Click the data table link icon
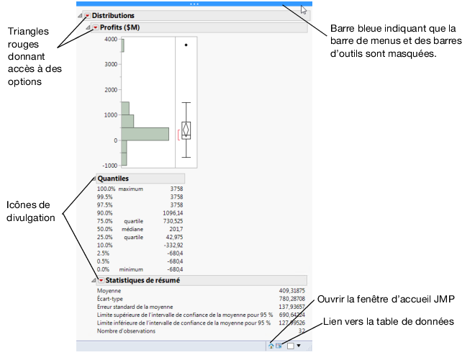Viewport: 475px width, 355px height. pyautogui.click(x=279, y=346)
